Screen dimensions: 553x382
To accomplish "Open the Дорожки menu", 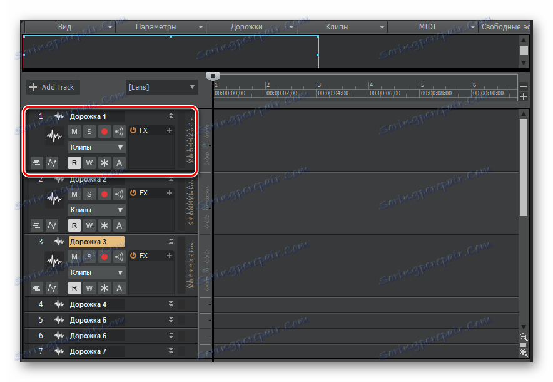I will point(251,27).
